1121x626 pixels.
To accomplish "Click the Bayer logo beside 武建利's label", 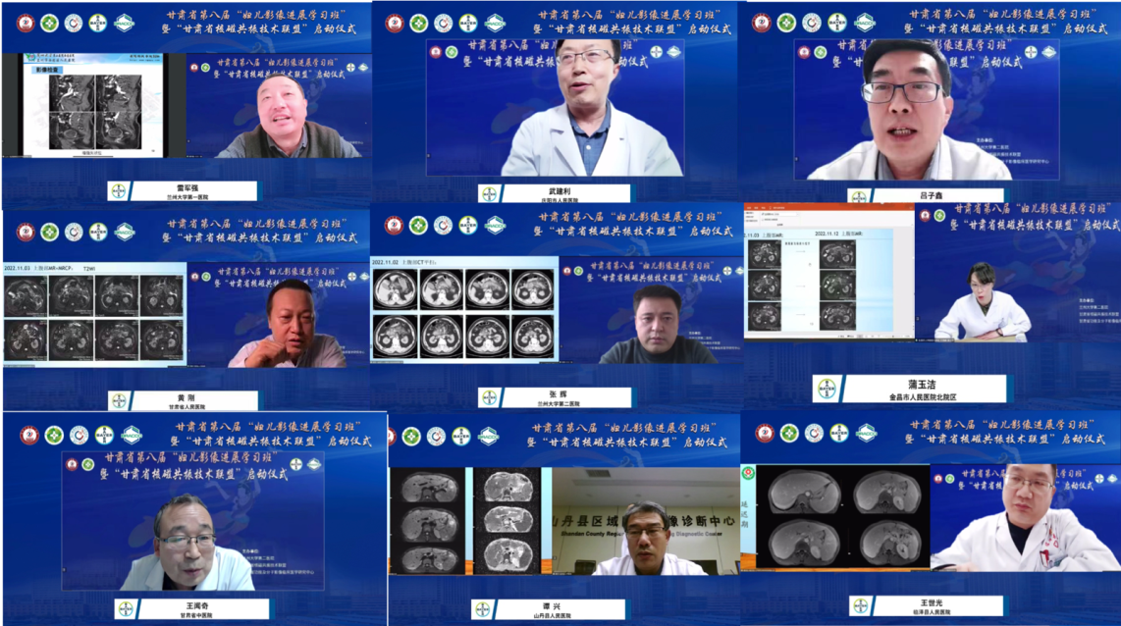I will pos(488,194).
